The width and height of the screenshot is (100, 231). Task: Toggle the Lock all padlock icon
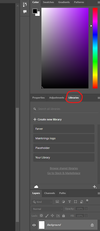point(63,216)
